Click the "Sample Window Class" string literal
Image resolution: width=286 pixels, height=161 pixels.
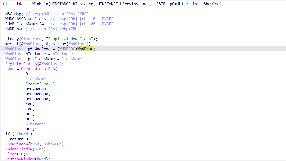point(69,39)
